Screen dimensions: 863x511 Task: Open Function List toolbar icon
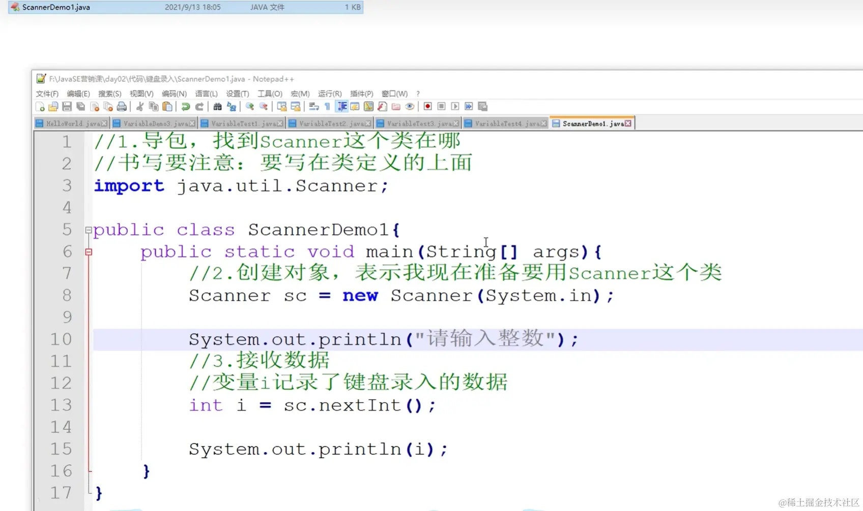click(x=382, y=106)
